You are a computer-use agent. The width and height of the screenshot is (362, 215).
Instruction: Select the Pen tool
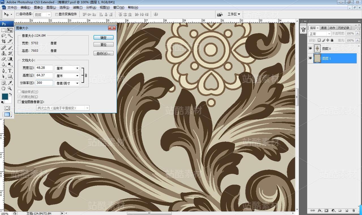(x=4, y=71)
